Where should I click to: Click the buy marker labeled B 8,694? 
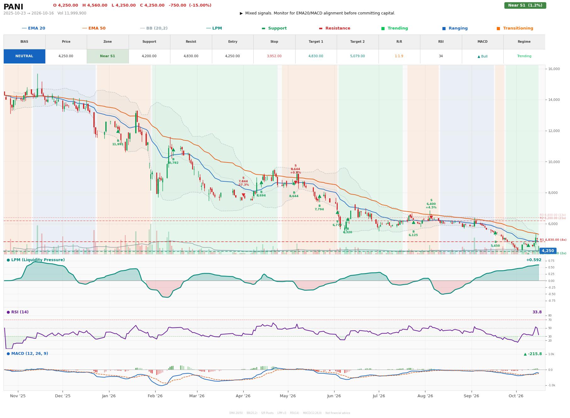pos(261,182)
